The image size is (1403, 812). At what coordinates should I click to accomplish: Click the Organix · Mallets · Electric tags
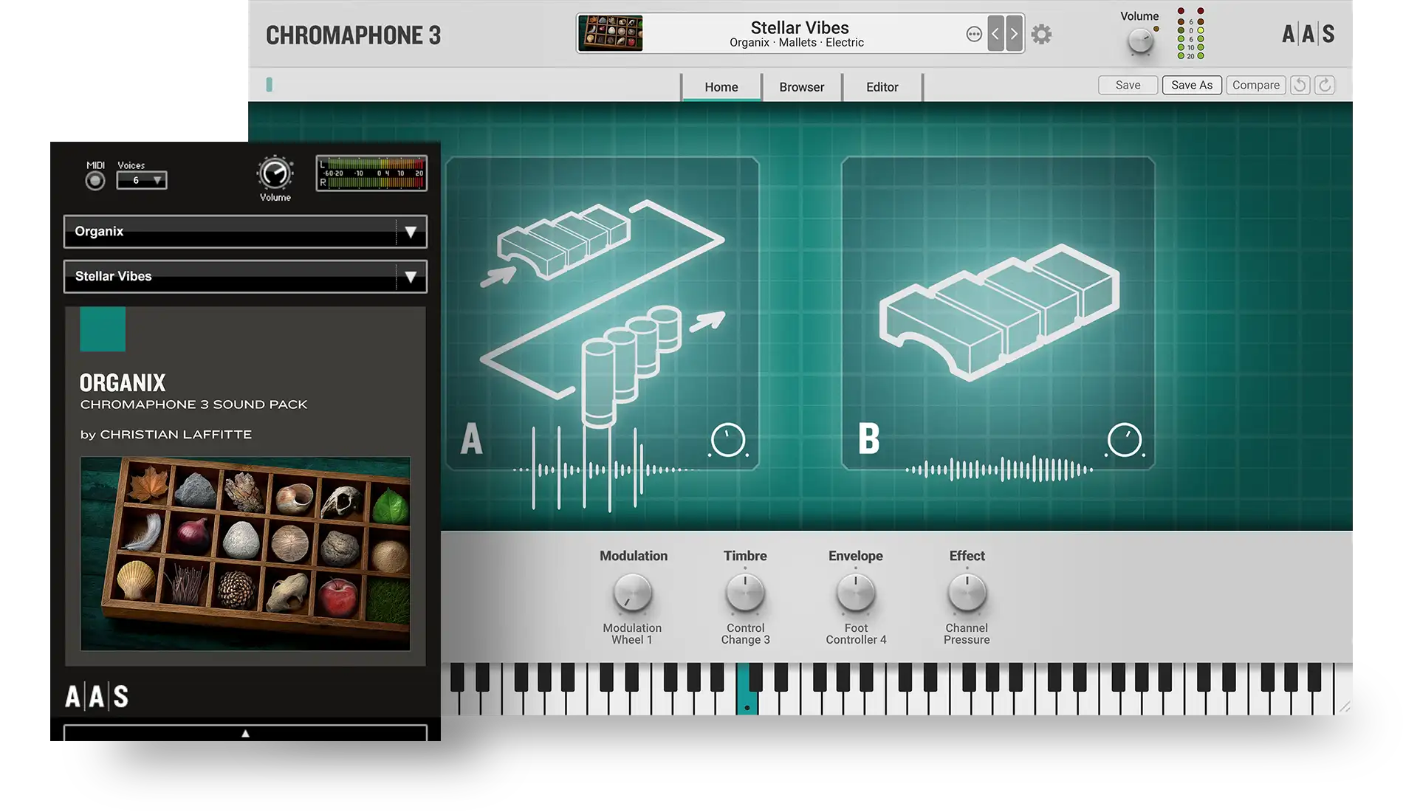797,43
